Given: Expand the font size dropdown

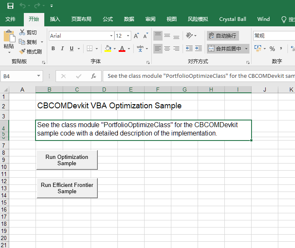Looking at the screenshot, I should point(128,36).
